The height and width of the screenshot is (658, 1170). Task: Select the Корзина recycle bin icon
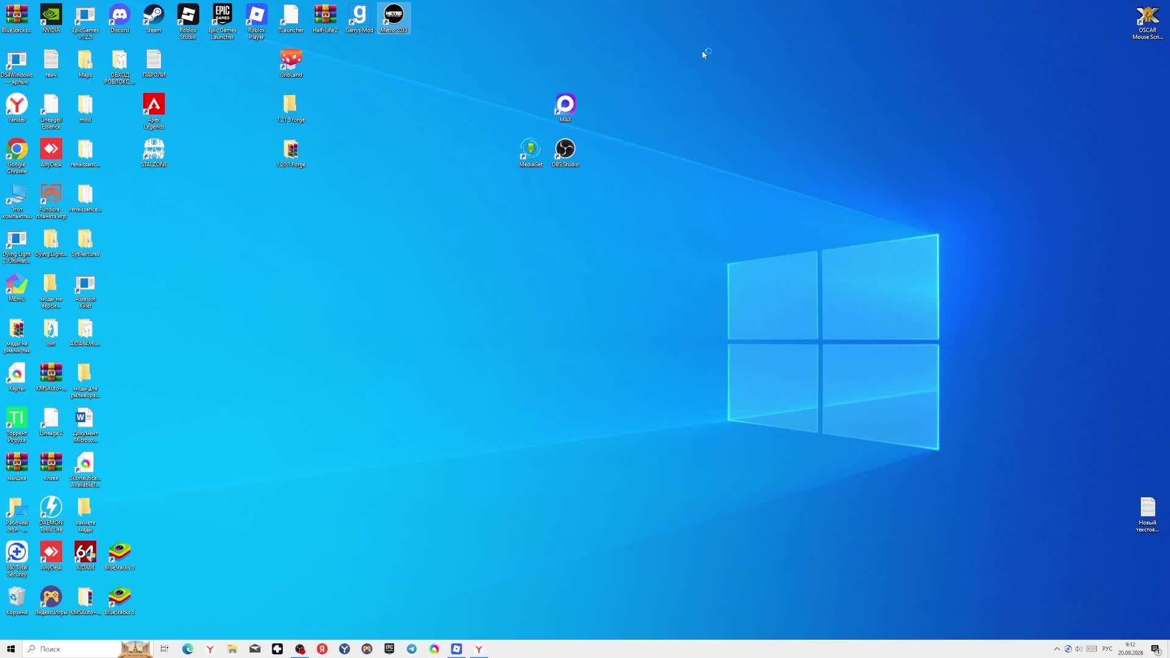click(17, 601)
